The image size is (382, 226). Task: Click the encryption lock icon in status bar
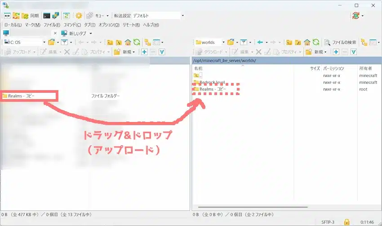[346, 222]
